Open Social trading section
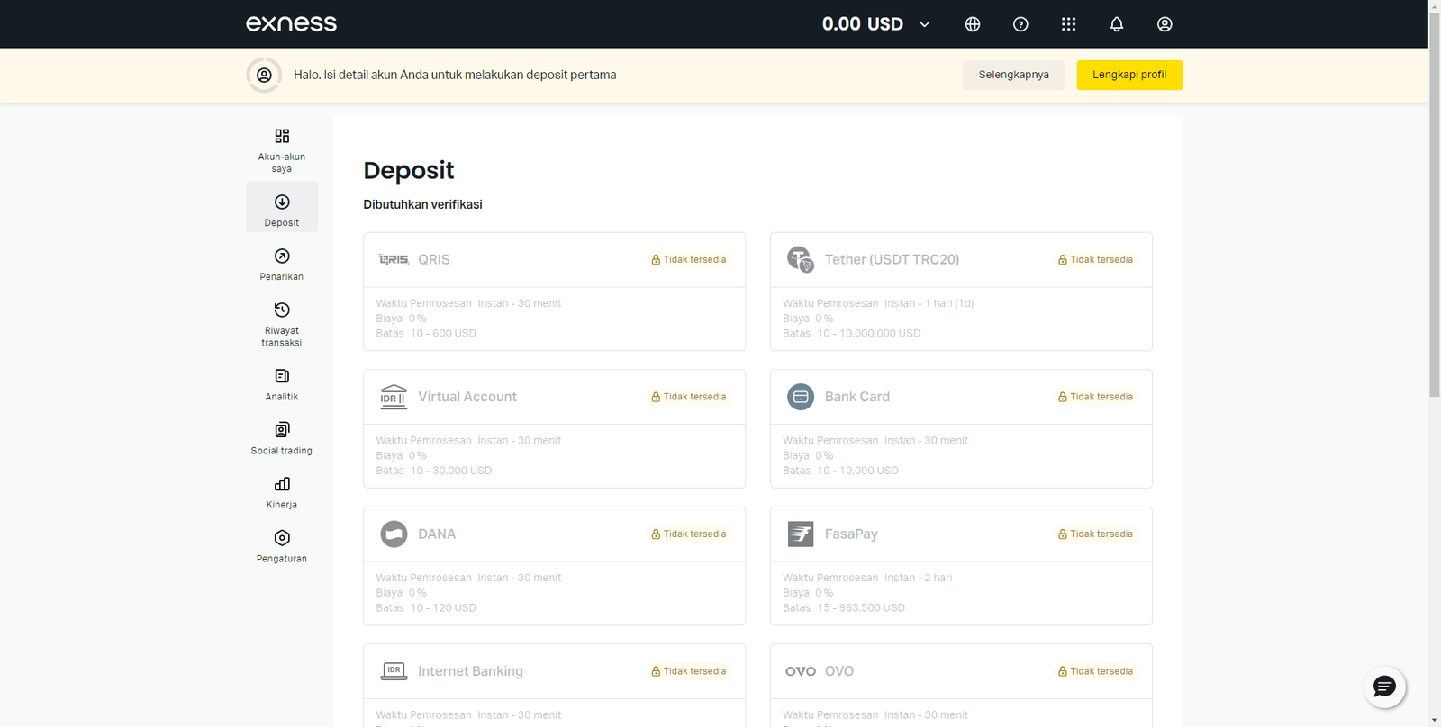The image size is (1441, 727). click(282, 438)
